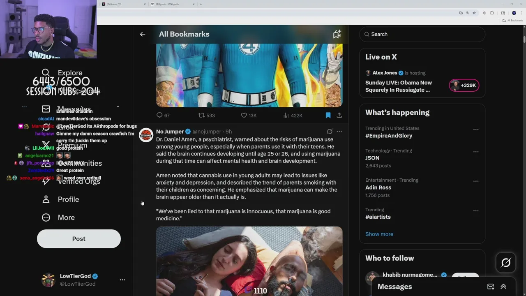Open options for #EmpireAndGlory trend
Screen dimensions: 526x296
pos(476,129)
